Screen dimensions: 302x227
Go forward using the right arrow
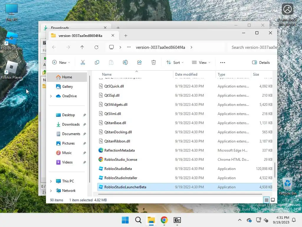pyautogui.click(x=68, y=47)
